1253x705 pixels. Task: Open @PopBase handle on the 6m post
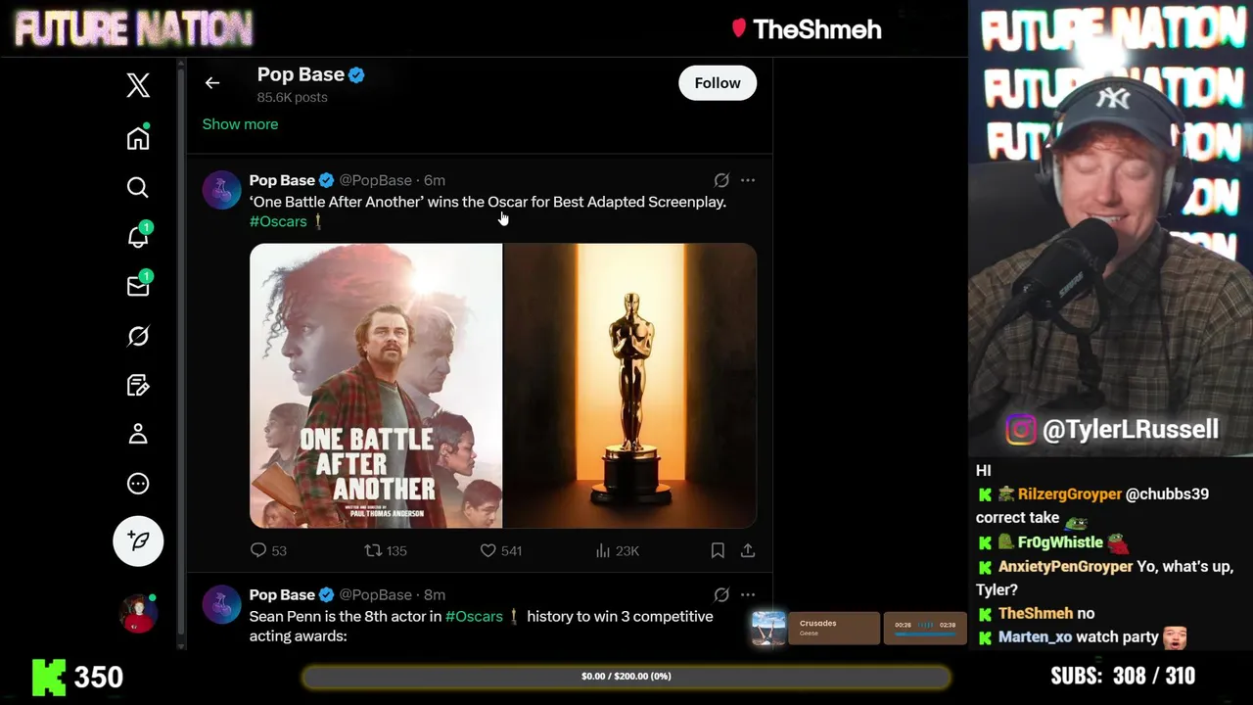tap(375, 180)
